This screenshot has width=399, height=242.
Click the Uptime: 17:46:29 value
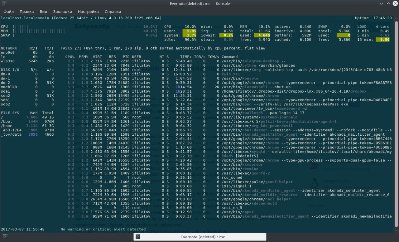(x=373, y=18)
